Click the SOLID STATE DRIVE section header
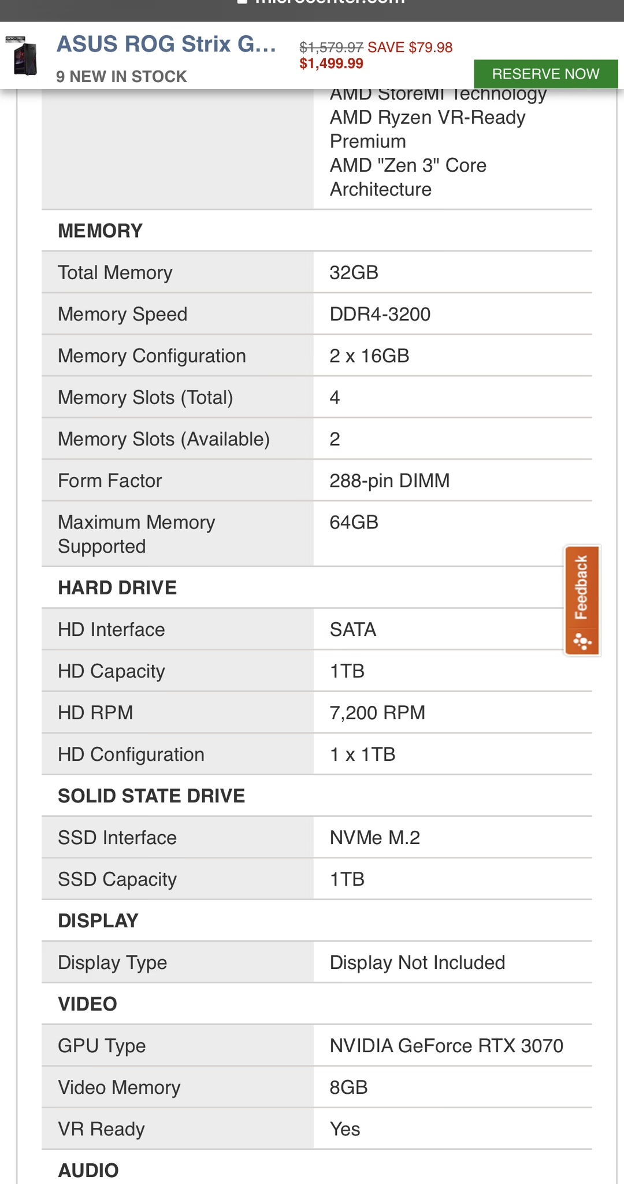624x1184 pixels. tap(151, 795)
